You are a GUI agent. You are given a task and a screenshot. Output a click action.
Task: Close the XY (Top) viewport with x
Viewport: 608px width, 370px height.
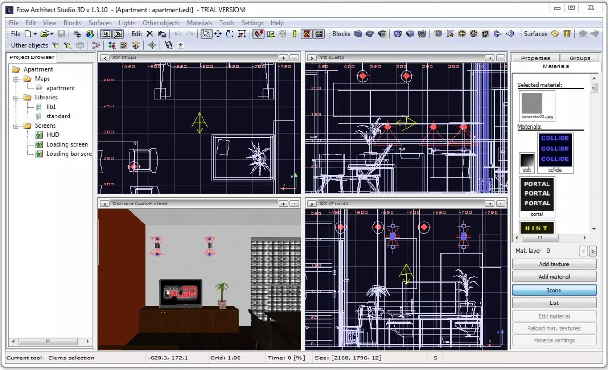104,58
